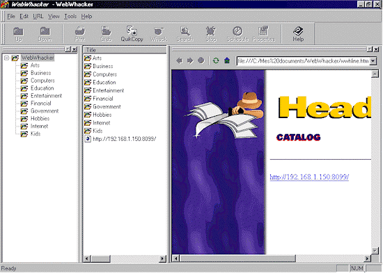383x273 pixels.
Task: Click the Grab toolbar icon
Action: click(x=107, y=34)
